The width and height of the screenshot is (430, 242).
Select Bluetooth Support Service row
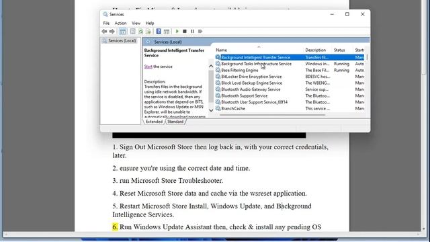(290, 95)
